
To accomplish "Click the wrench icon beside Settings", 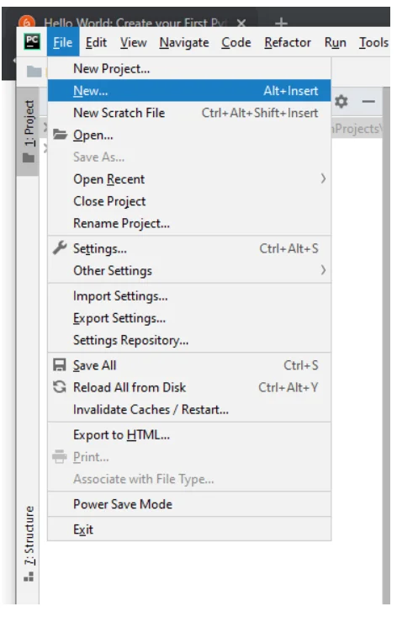I will pos(60,248).
